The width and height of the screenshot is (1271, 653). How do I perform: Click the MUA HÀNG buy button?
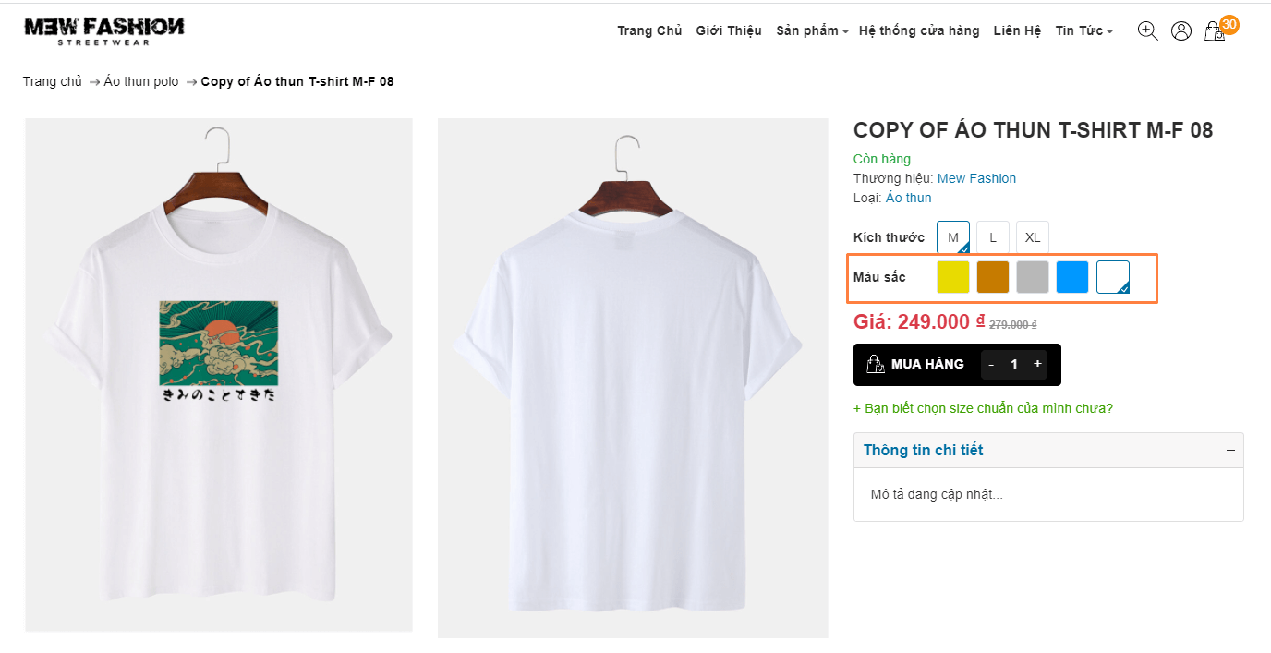pos(914,364)
